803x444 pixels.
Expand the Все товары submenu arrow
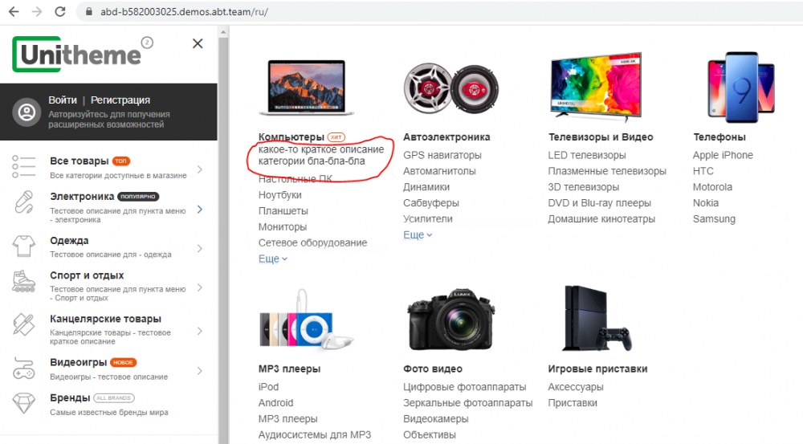[x=199, y=169]
